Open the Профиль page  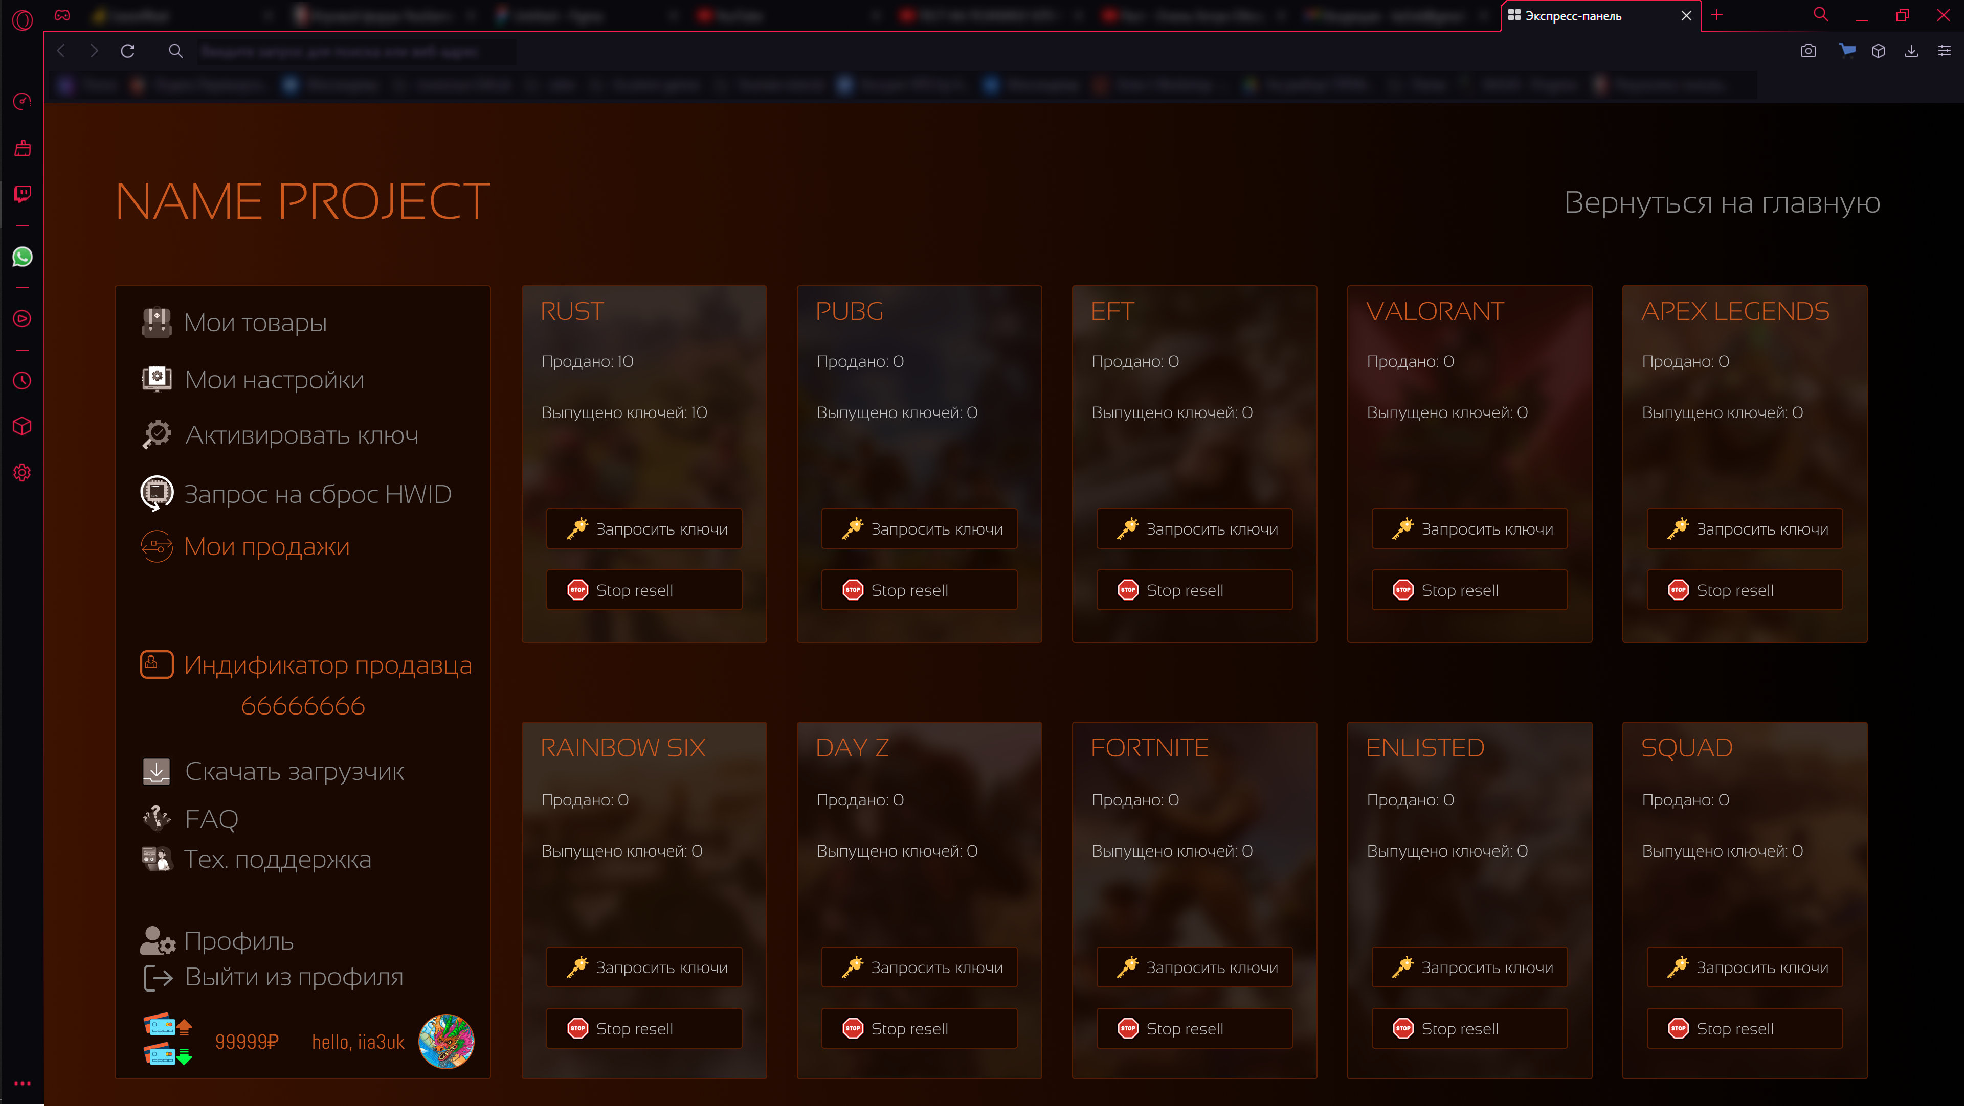pyautogui.click(x=217, y=941)
